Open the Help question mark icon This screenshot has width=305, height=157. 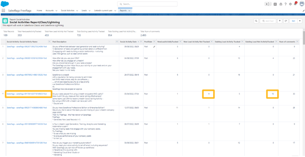[x=285, y=4]
